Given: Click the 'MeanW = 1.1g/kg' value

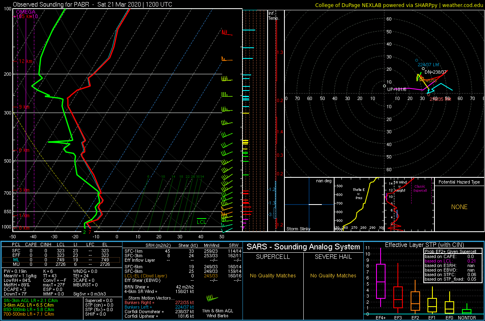Looking at the screenshot, I should (x=20, y=276).
